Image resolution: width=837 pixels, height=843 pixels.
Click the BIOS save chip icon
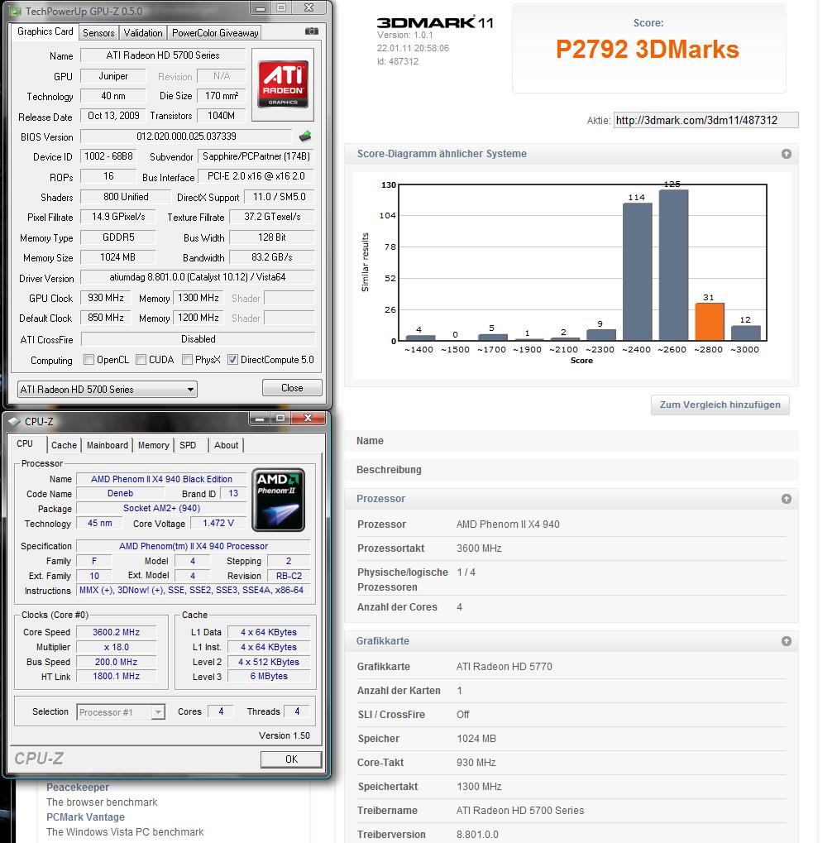305,136
